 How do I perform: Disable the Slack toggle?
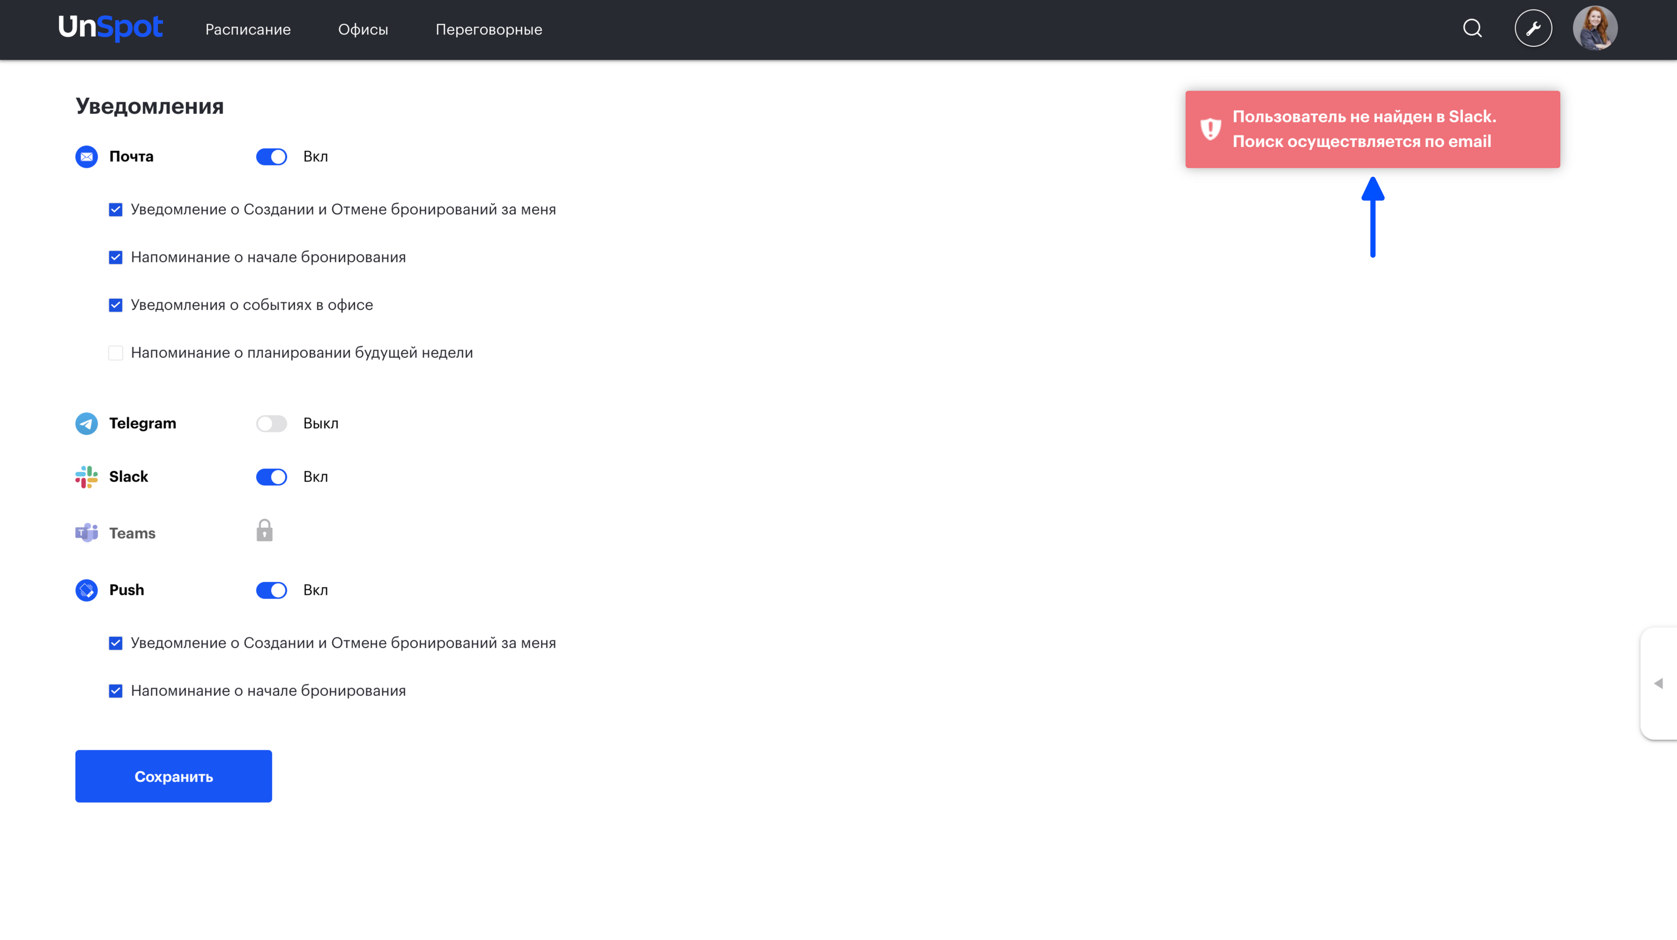[271, 477]
